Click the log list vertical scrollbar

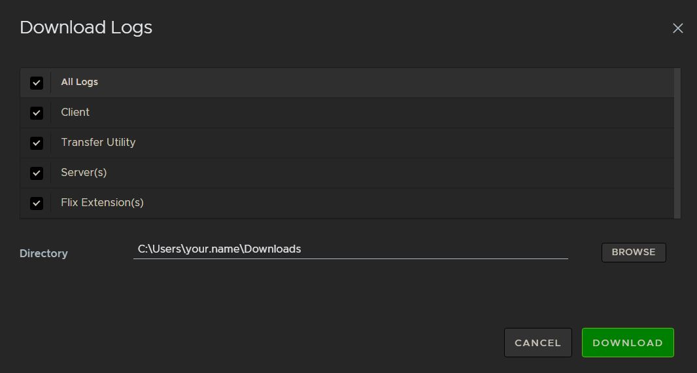pyautogui.click(x=677, y=143)
